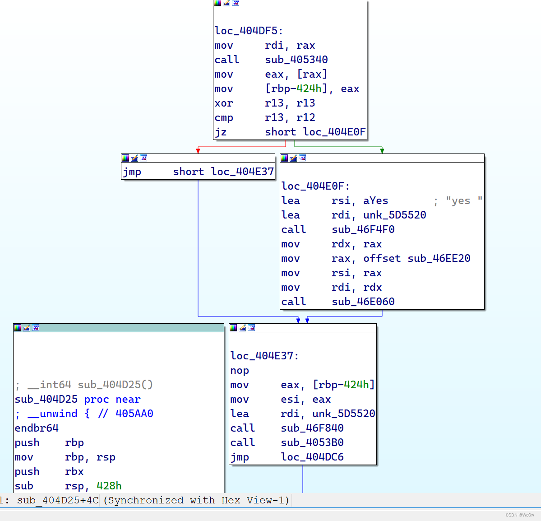Navigate to jump target loc_404DC6
Viewport: 541px width, 521px height.
click(x=313, y=457)
